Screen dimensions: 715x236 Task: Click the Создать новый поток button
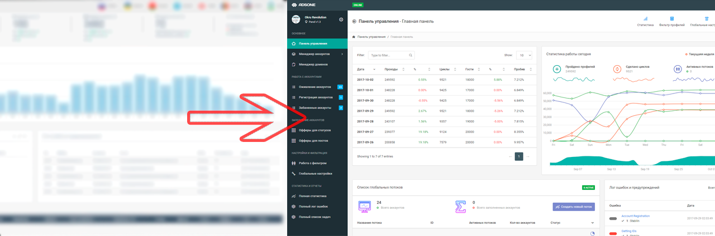[574, 206]
